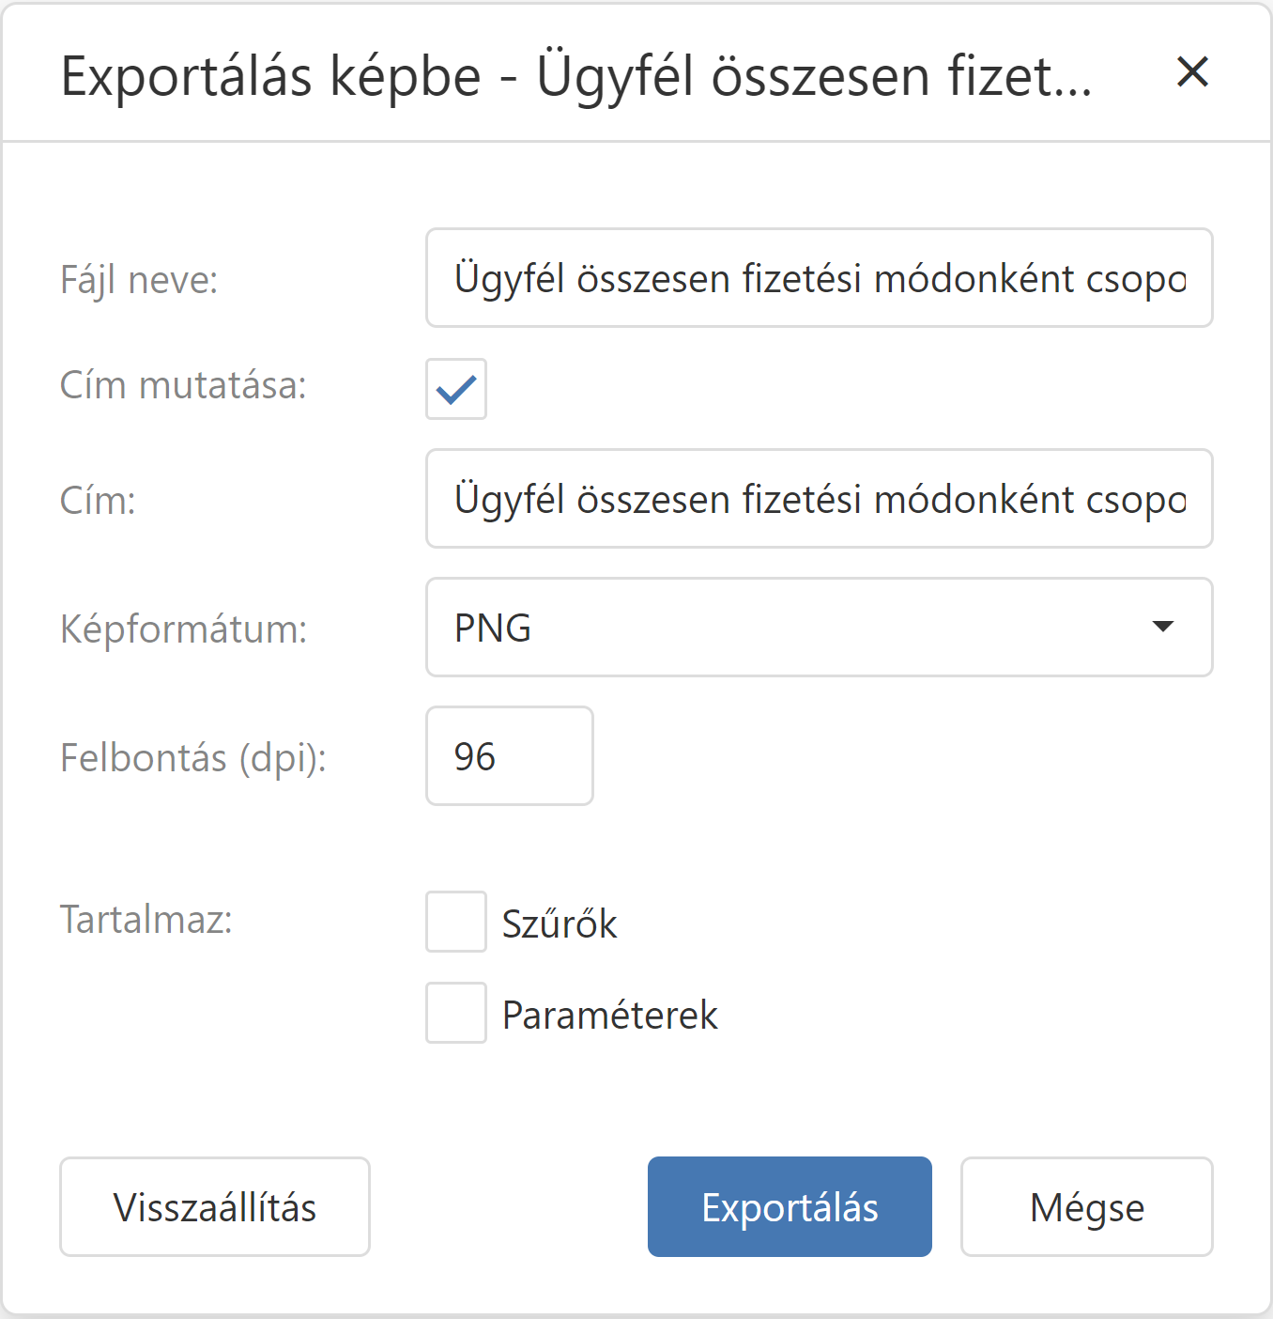Click the "Cím:" label
The width and height of the screenshot is (1273, 1319).
(98, 501)
